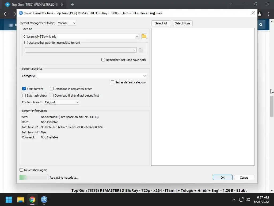Image resolution: width=274 pixels, height=206 pixels.
Task: Confirm the torrent with OK
Action: pyautogui.click(x=222, y=178)
